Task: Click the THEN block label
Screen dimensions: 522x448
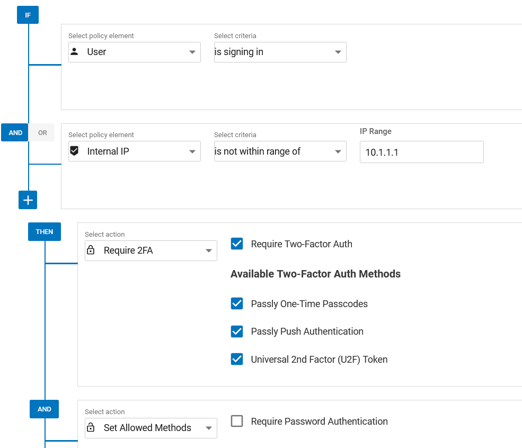Action: [45, 232]
